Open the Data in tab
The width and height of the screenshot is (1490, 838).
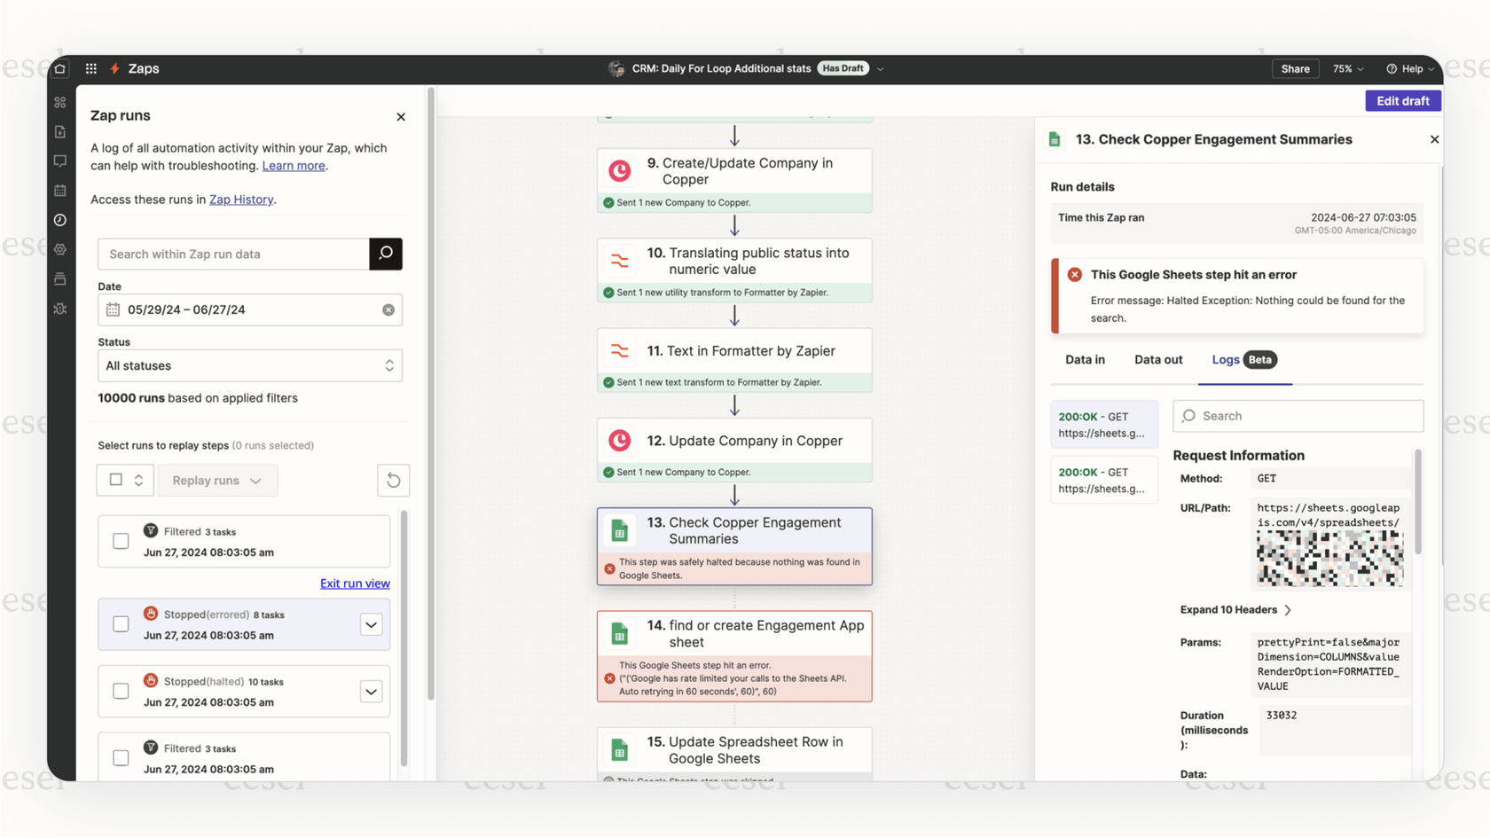click(x=1084, y=360)
